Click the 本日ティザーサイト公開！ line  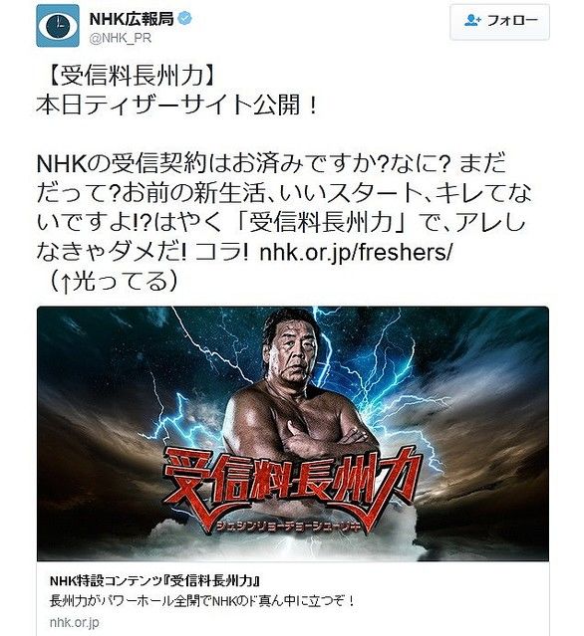coord(177,106)
